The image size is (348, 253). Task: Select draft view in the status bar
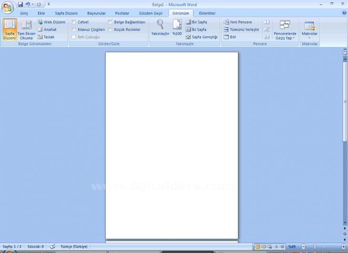click(282, 247)
